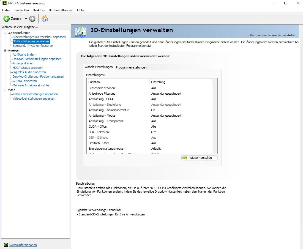Viewport: 303px width, 249px height.
Task: Open Desktop-Größe und -Position anpassen
Action: (x=38, y=76)
